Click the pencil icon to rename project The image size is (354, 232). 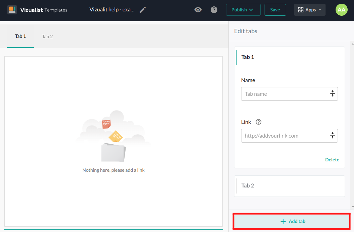pos(143,10)
